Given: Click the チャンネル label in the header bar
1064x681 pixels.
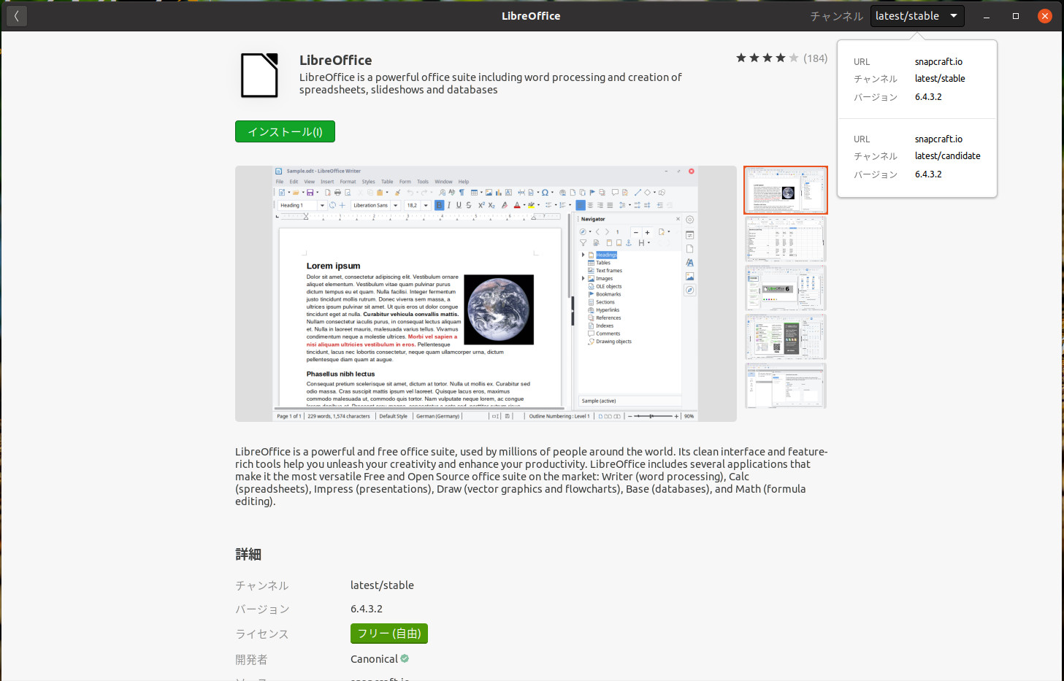Looking at the screenshot, I should (x=836, y=16).
